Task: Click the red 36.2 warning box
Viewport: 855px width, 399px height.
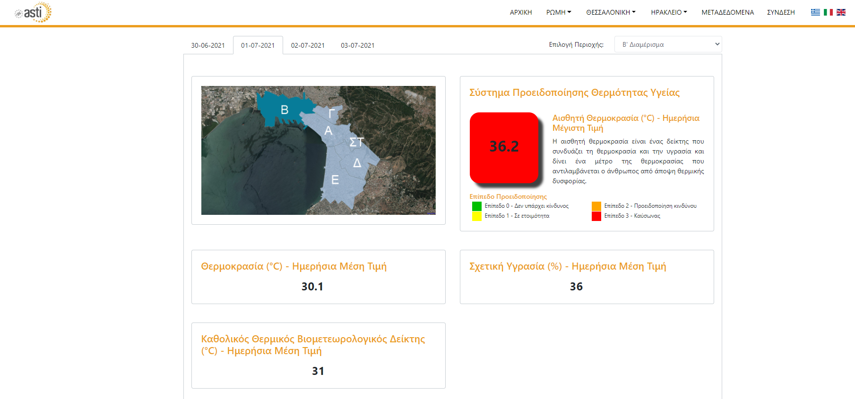Action: [x=504, y=147]
